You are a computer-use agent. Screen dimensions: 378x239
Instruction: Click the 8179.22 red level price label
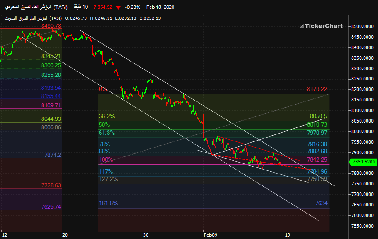coord(317,89)
